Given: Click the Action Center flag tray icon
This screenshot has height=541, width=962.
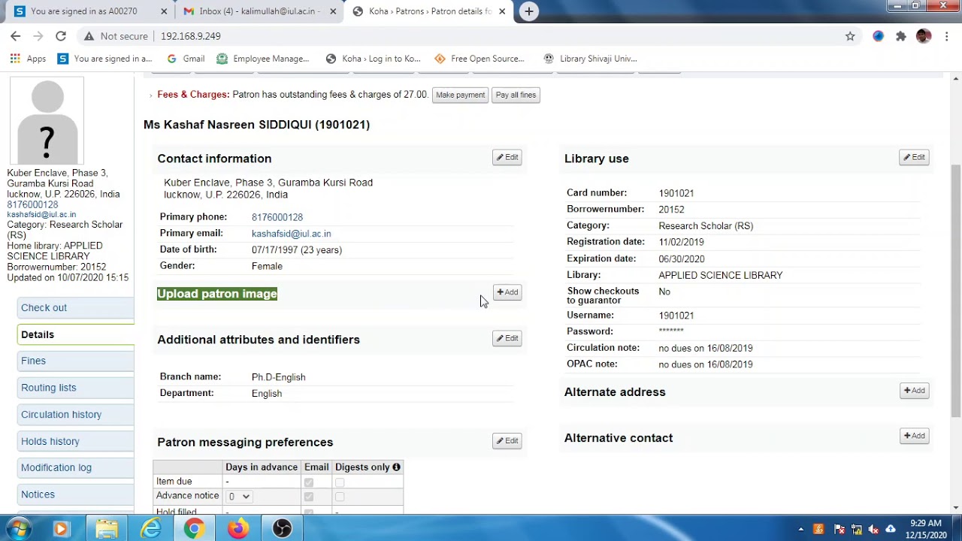Looking at the screenshot, I should click(x=839, y=529).
